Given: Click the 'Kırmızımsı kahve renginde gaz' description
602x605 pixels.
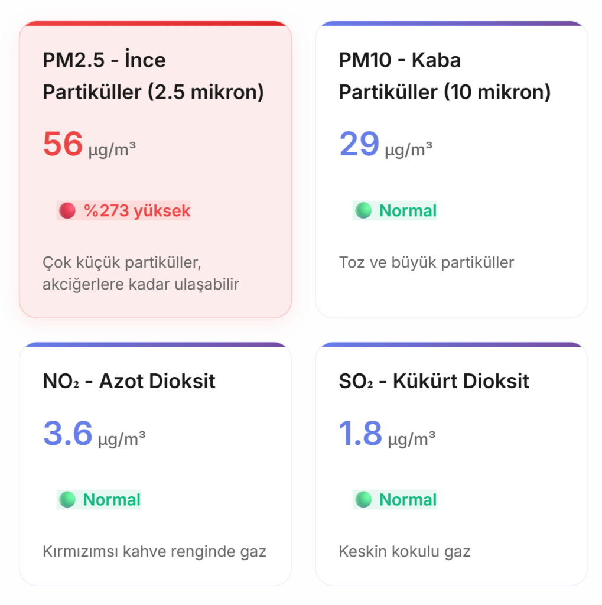Looking at the screenshot, I should (x=154, y=552).
